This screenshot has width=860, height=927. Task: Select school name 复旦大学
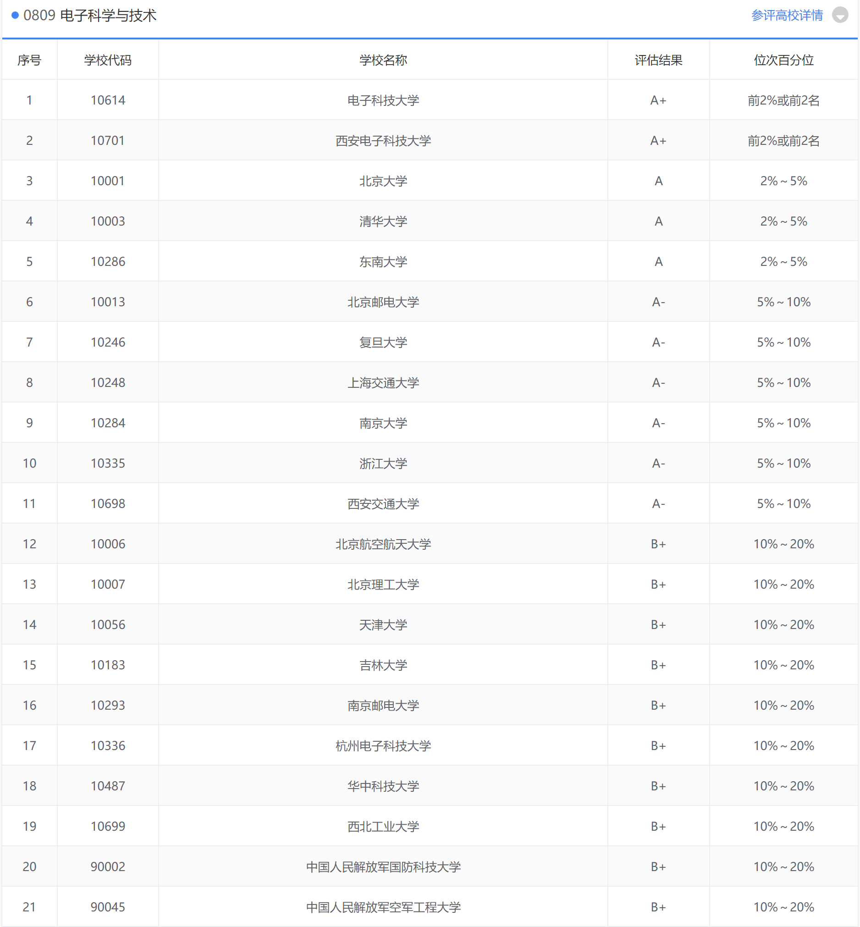click(383, 342)
